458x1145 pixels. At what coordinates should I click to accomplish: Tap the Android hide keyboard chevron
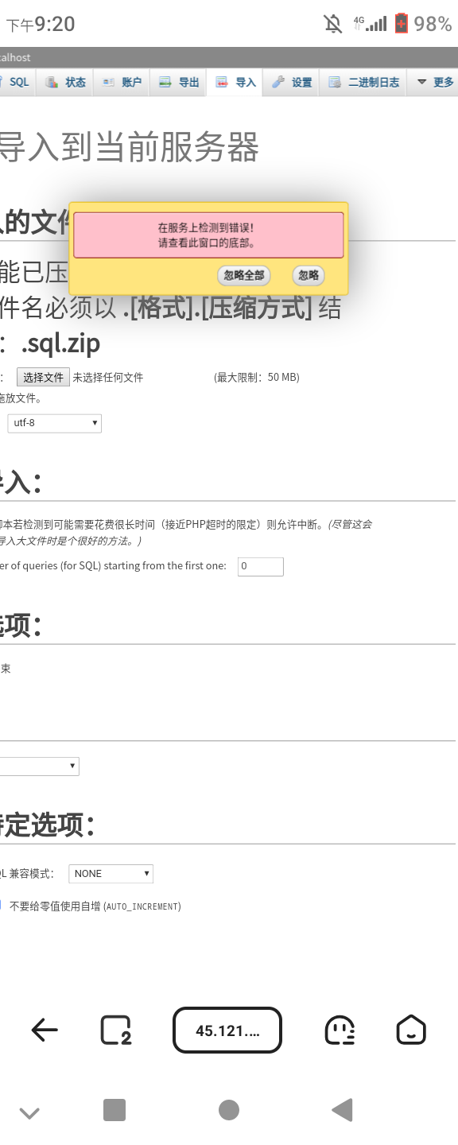tap(29, 1112)
